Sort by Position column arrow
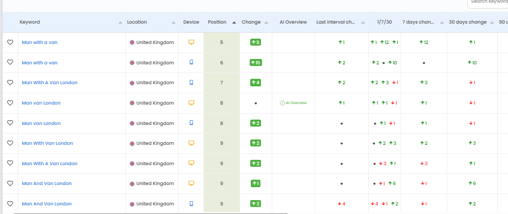The width and height of the screenshot is (508, 214). [x=234, y=23]
